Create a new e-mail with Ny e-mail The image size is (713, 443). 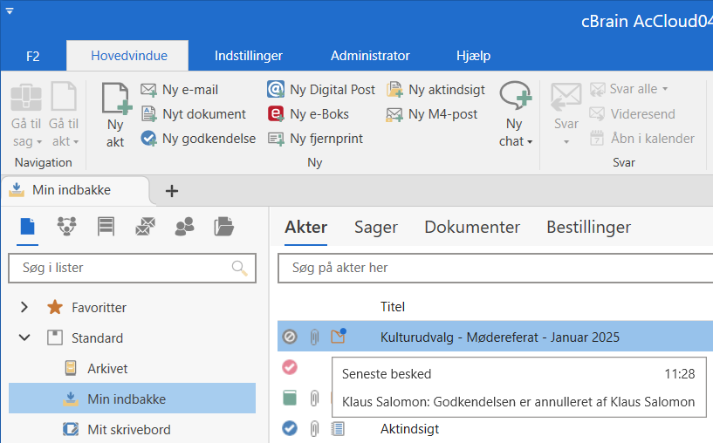(x=180, y=89)
